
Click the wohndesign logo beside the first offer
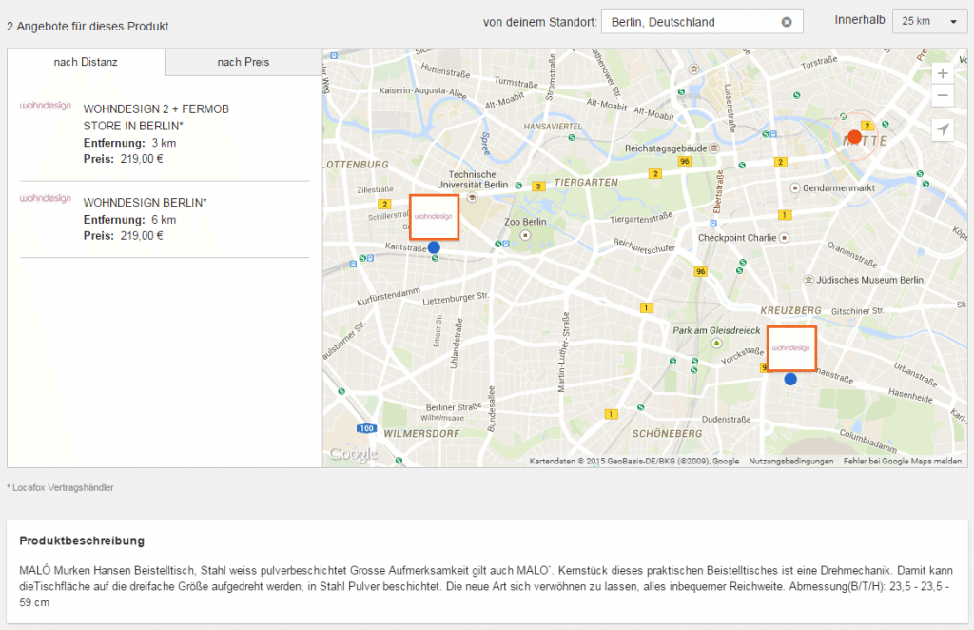click(x=45, y=105)
